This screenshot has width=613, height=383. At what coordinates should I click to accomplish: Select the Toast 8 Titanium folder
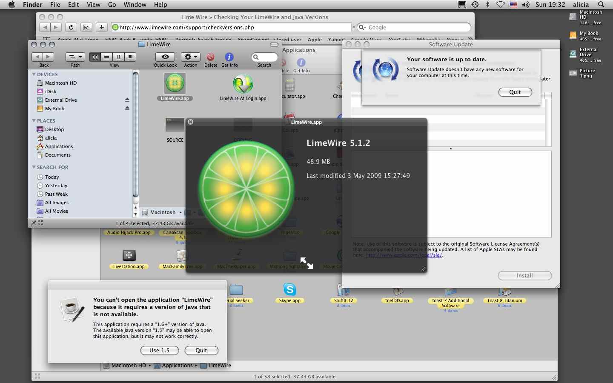[x=504, y=291]
